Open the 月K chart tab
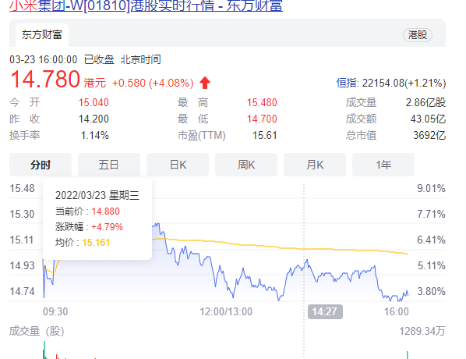466x359 pixels. click(315, 165)
